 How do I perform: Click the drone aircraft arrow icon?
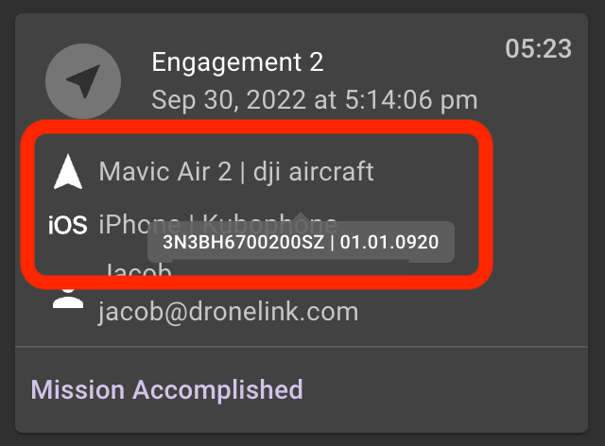pos(67,172)
